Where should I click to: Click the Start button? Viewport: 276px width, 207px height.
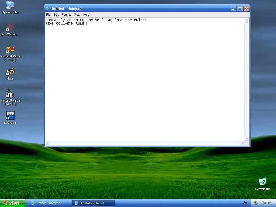(13, 203)
